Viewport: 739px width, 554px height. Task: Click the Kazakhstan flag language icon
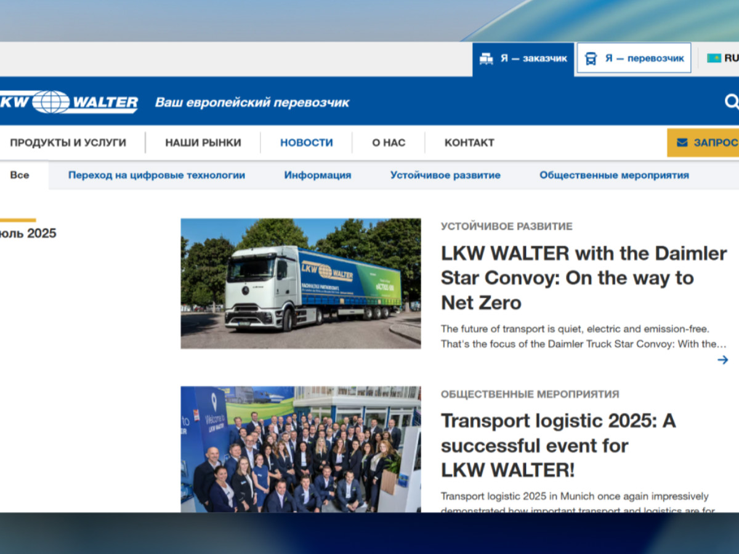click(x=714, y=58)
